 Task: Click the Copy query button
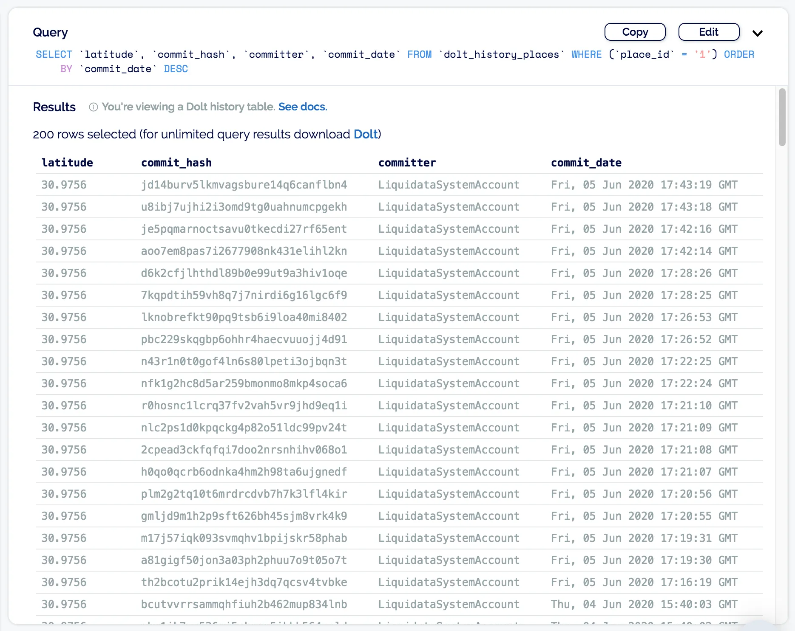point(635,32)
